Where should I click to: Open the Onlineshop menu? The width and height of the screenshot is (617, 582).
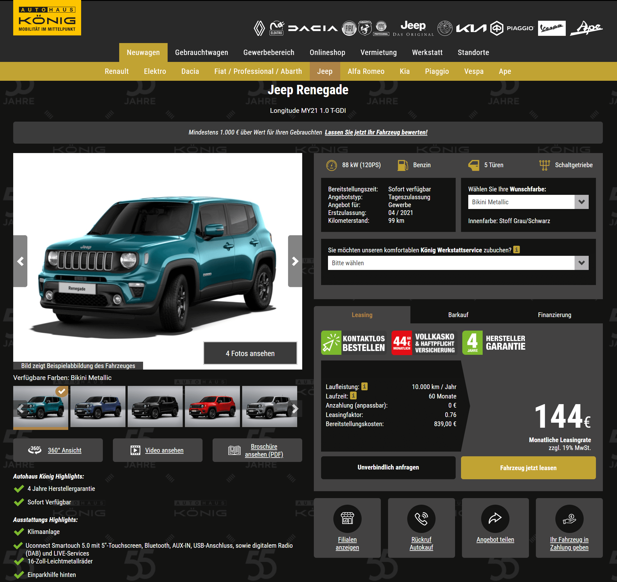tap(327, 52)
